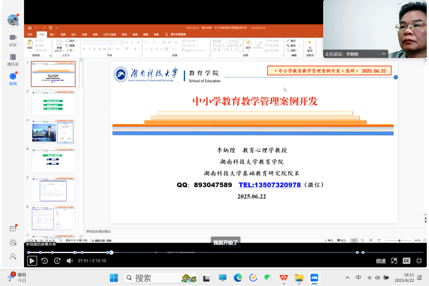Select the 录制 recordings sidebar item
The image size is (429, 286).
13,78
